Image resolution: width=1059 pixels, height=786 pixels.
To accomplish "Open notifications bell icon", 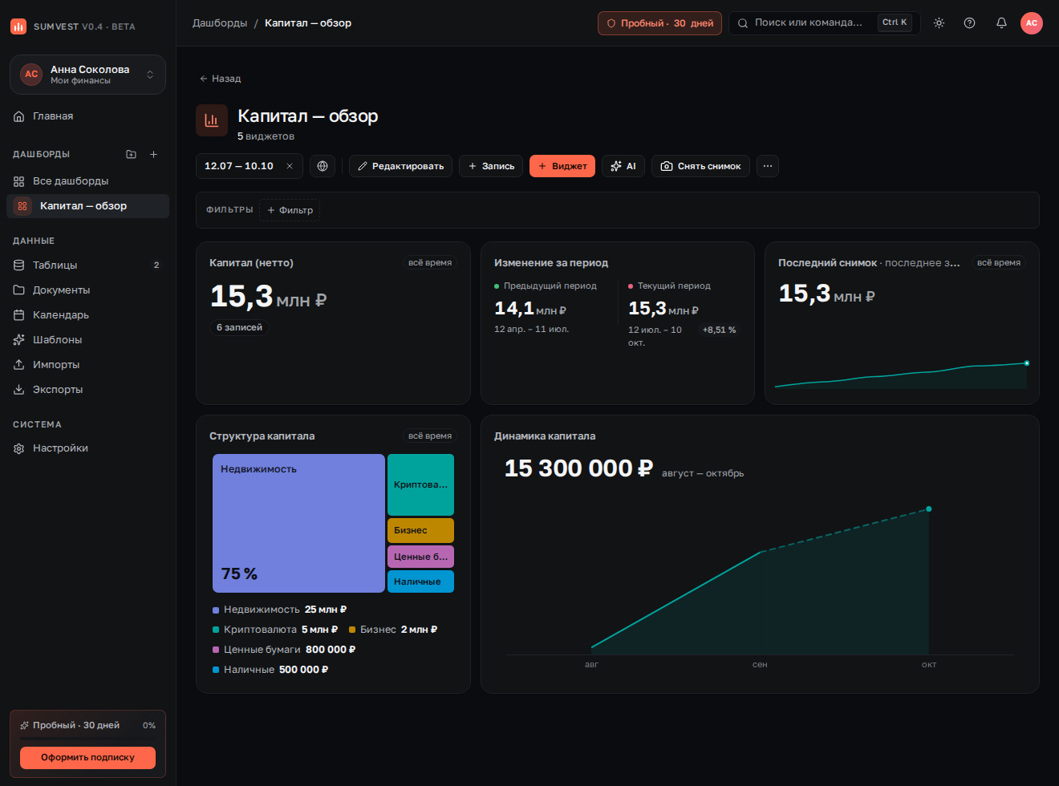I will 1001,23.
